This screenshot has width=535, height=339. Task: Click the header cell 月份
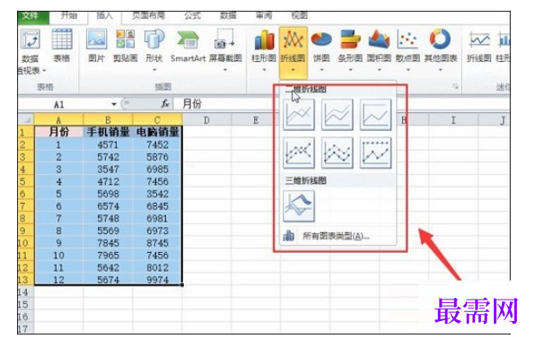click(x=58, y=132)
